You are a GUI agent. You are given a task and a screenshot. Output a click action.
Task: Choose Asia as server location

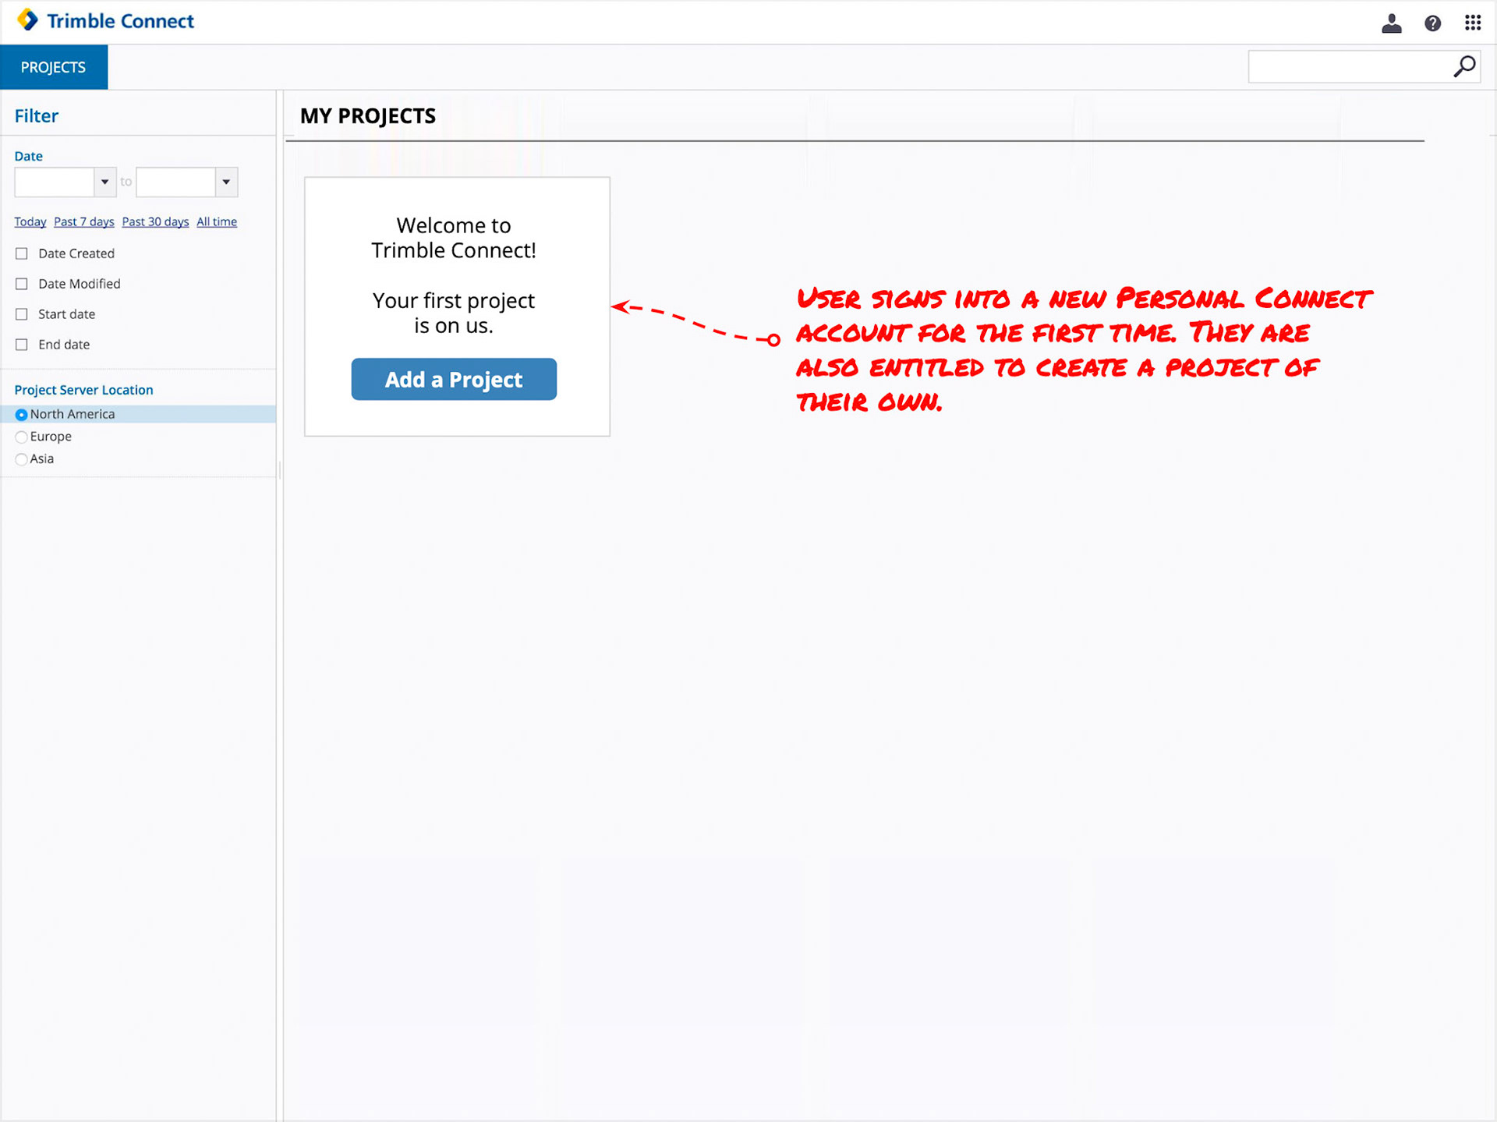pos(22,459)
